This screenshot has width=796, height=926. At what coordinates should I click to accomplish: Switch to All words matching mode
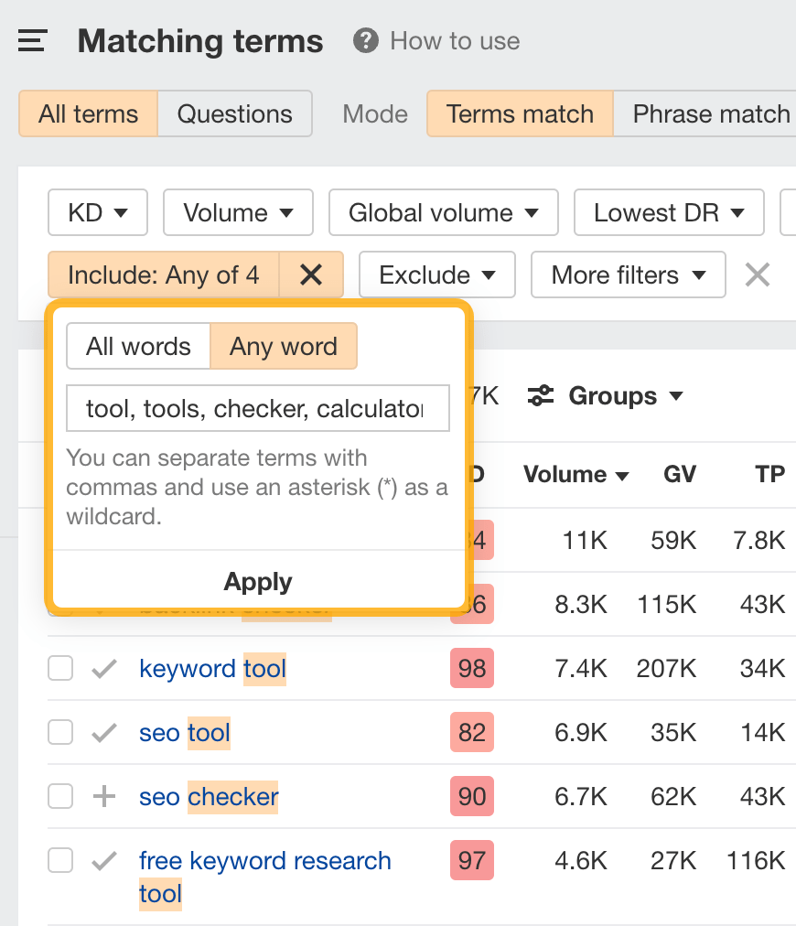coord(137,346)
